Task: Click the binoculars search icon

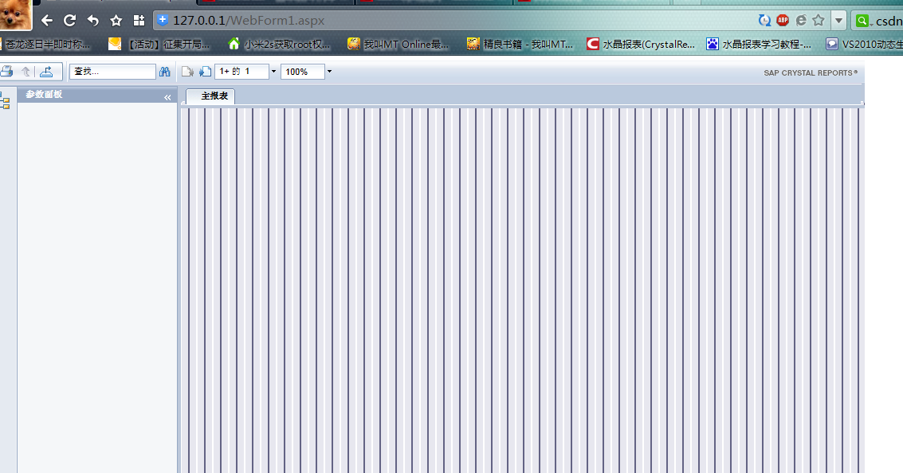Action: tap(165, 72)
